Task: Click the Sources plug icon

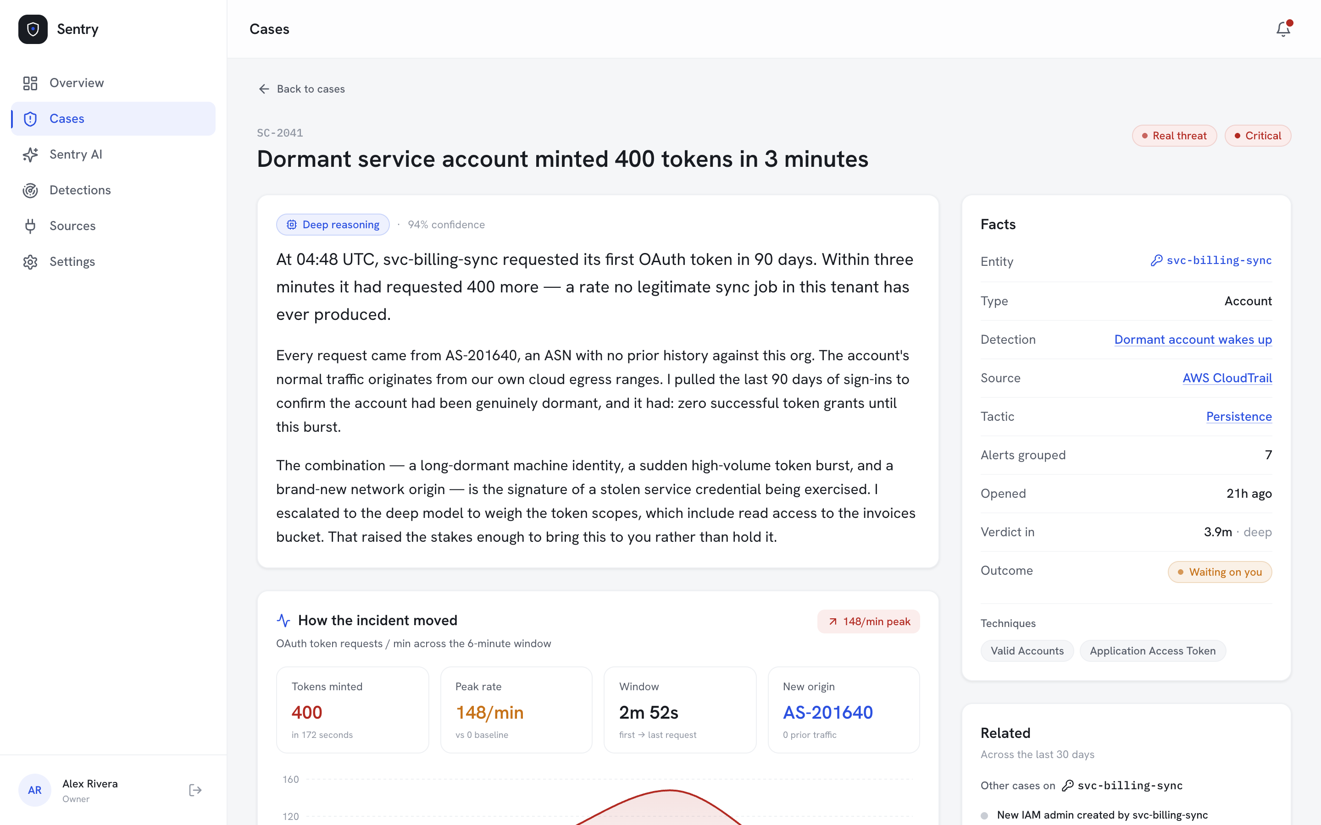Action: point(30,226)
